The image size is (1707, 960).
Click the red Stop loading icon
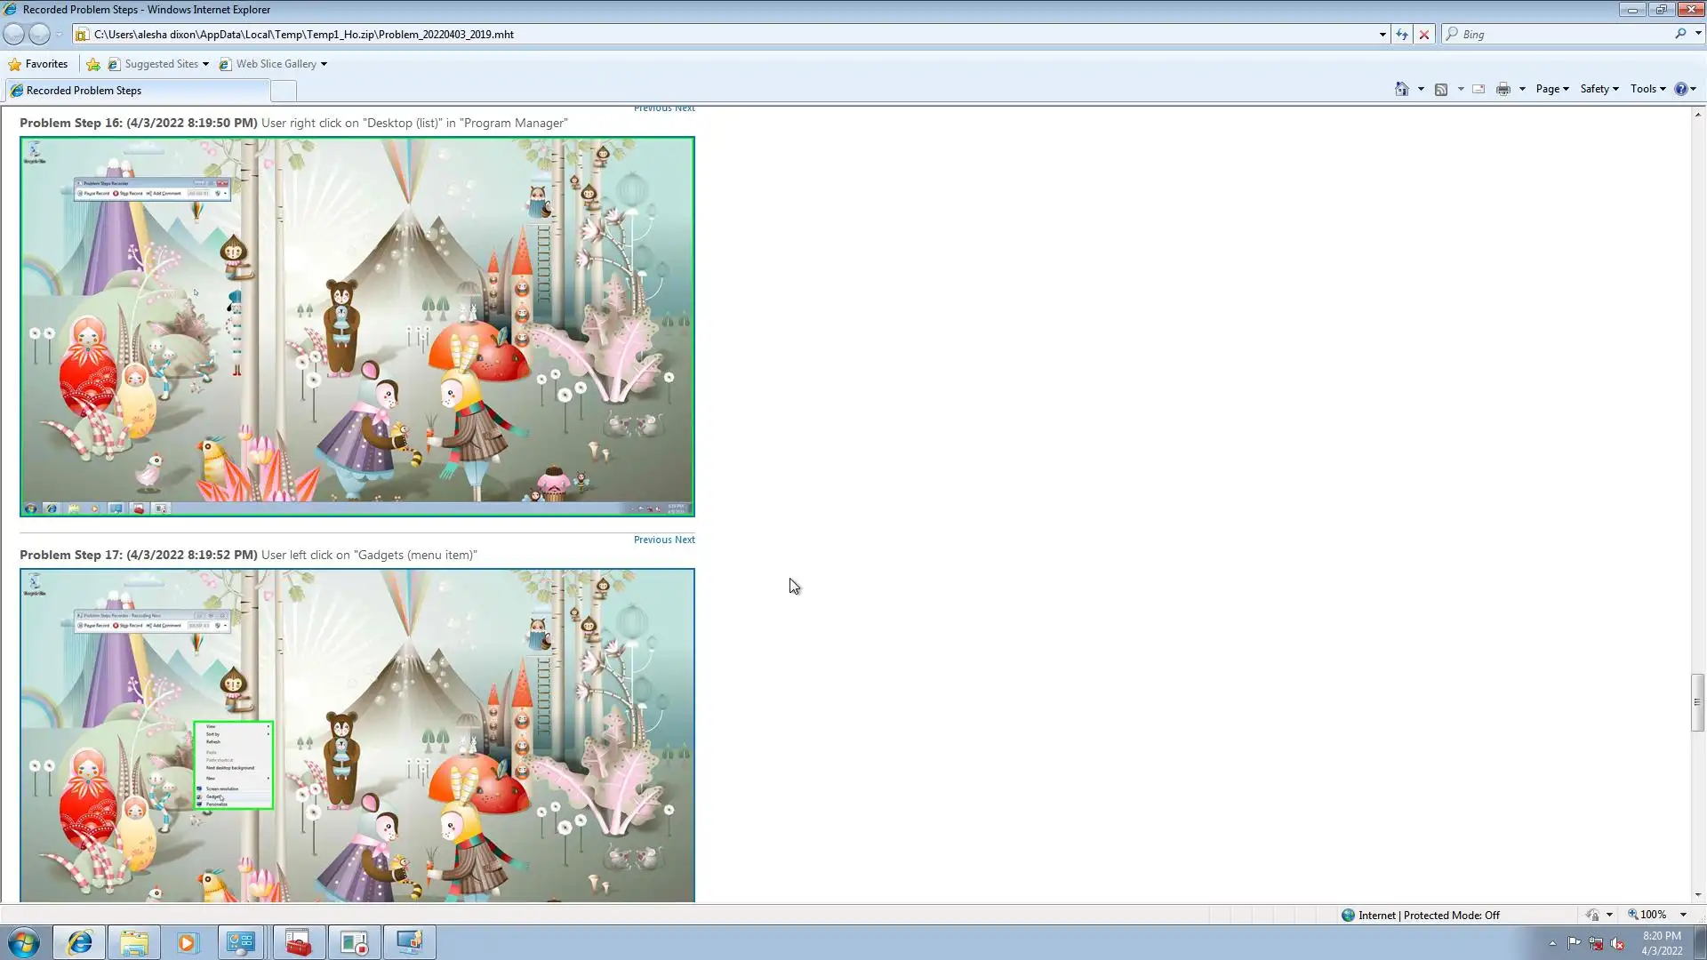(1424, 35)
